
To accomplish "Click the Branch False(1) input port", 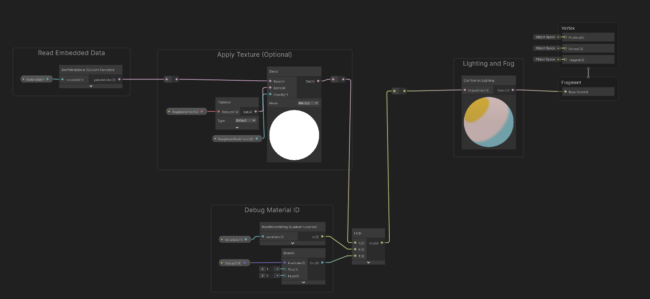I will click(x=285, y=275).
